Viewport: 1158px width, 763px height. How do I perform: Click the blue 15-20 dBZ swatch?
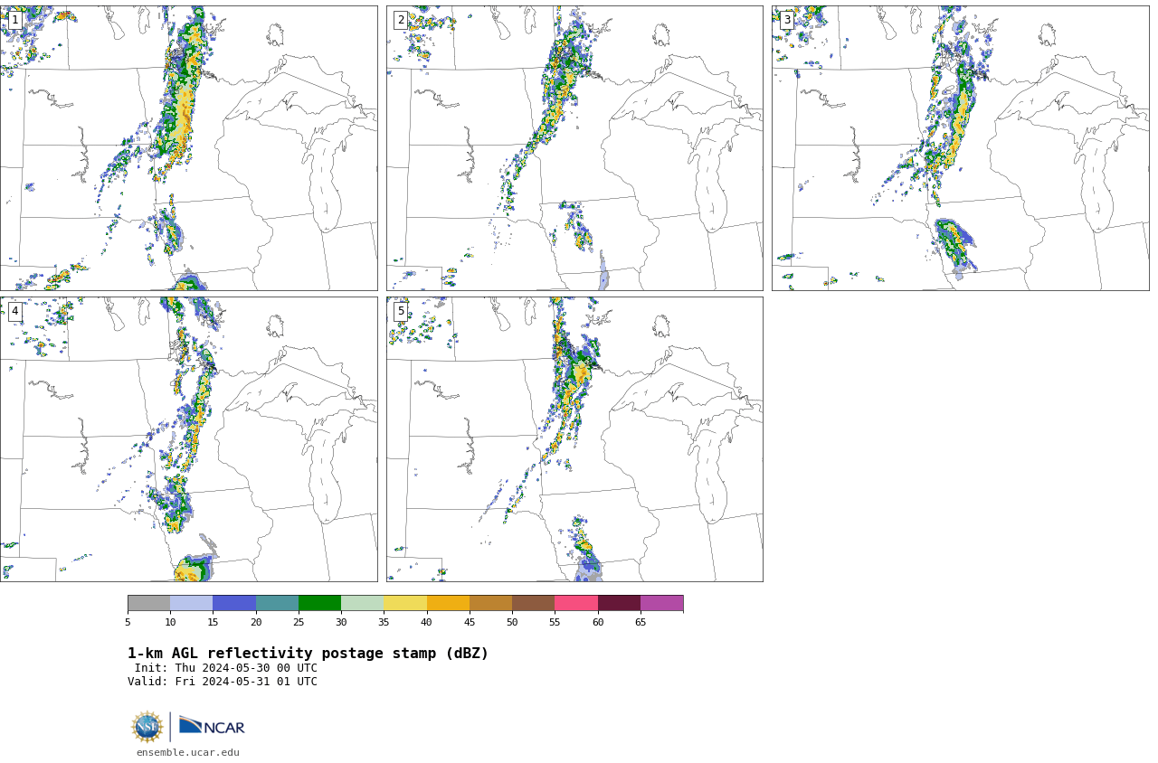coord(234,603)
